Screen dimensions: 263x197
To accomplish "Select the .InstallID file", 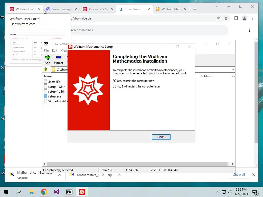I will pyautogui.click(x=52, y=82).
